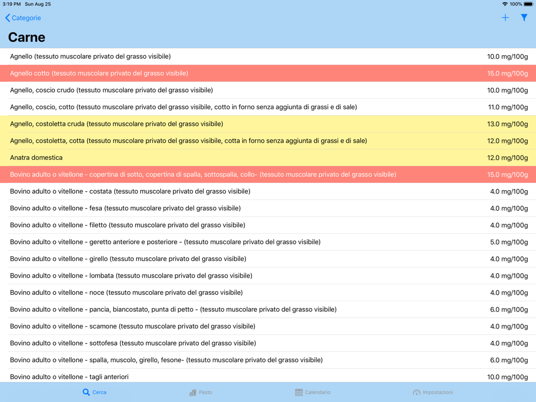Screen dimensions: 536x402
Task: Select Bovino adulto scamone row
Action: (x=268, y=326)
